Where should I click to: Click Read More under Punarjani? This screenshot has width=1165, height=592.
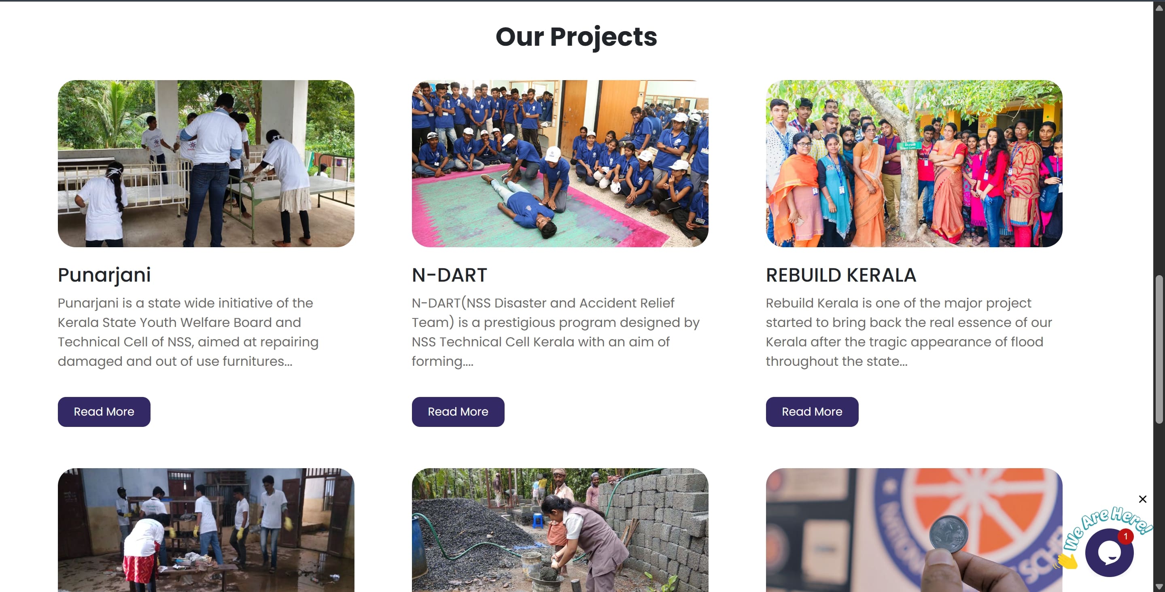(x=104, y=412)
